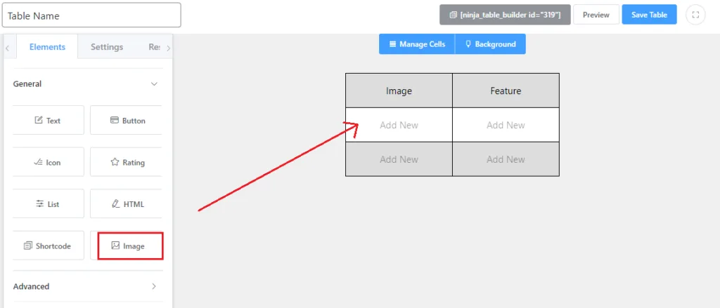The width and height of the screenshot is (720, 308).
Task: Focus the Table Name input field
Action: pos(91,15)
